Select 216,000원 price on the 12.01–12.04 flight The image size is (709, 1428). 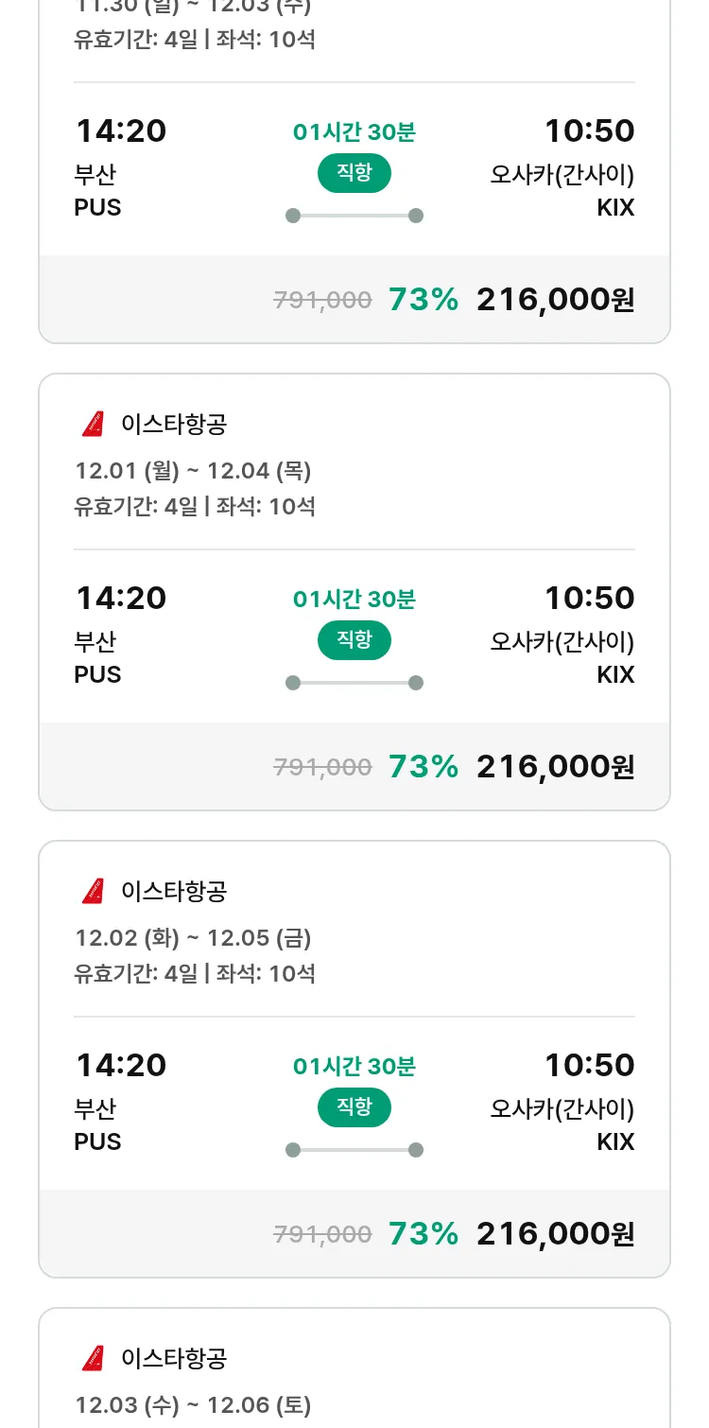pyautogui.click(x=555, y=767)
